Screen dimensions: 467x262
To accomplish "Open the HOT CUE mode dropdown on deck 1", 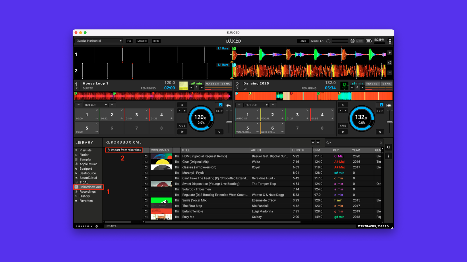I will point(95,105).
